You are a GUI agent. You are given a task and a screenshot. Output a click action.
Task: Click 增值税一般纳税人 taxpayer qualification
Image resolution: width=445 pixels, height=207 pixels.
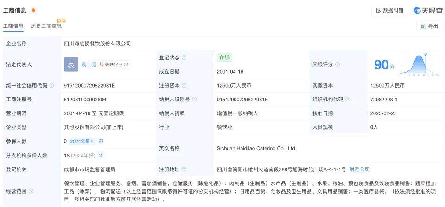(237, 113)
